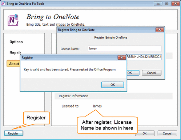Click the License Name field containing James
Screen dimensions: 181x140
(125, 48)
